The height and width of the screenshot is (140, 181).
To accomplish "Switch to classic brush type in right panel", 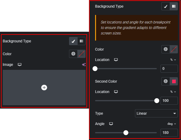I will coord(166,6).
